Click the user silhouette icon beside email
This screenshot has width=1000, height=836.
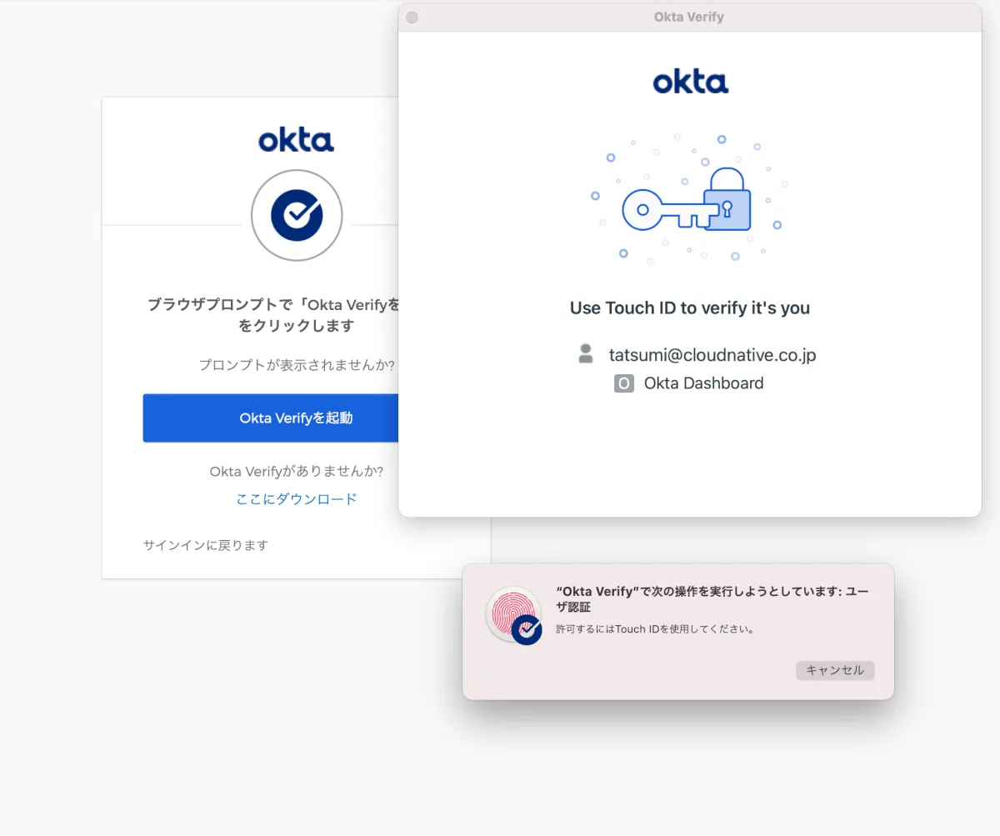586,354
